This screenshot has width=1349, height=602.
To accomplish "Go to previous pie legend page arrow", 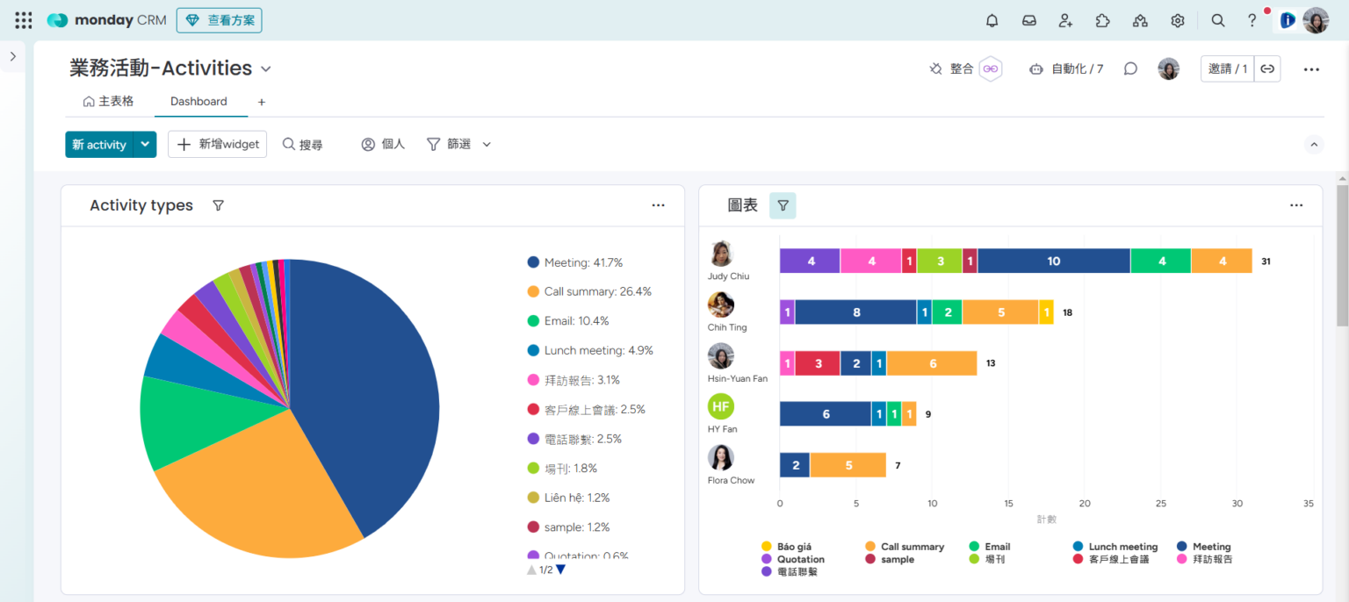I will point(531,570).
